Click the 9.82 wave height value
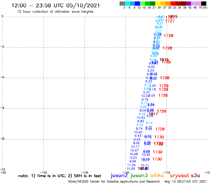This screenshot has height=184, width=210. coord(141,121)
